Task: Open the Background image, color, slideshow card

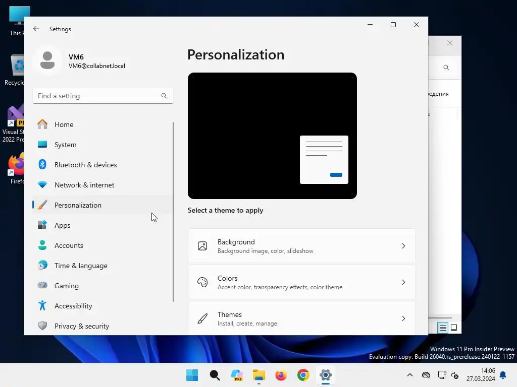Action: [302, 246]
